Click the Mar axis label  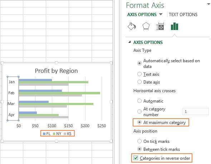pyautogui.click(x=11, y=104)
